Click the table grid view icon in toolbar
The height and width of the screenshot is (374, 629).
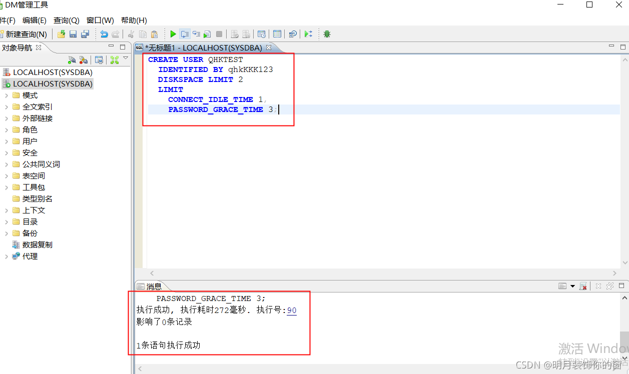coord(277,34)
